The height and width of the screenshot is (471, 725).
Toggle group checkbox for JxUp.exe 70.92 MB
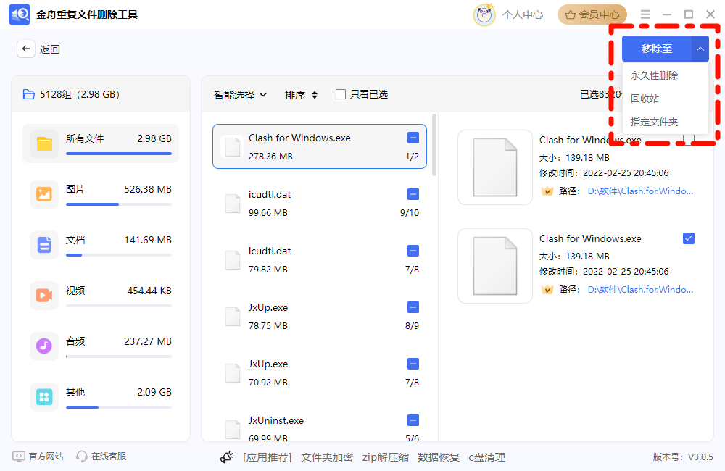tap(413, 364)
